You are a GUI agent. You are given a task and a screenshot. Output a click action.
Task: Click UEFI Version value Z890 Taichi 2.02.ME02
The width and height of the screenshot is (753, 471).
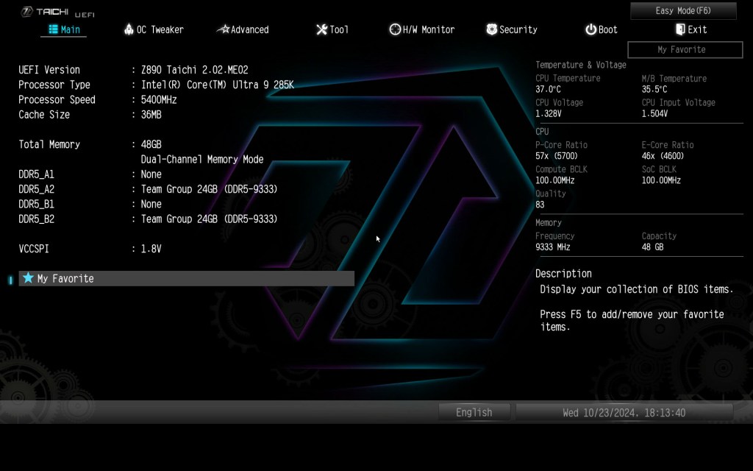[194, 70]
